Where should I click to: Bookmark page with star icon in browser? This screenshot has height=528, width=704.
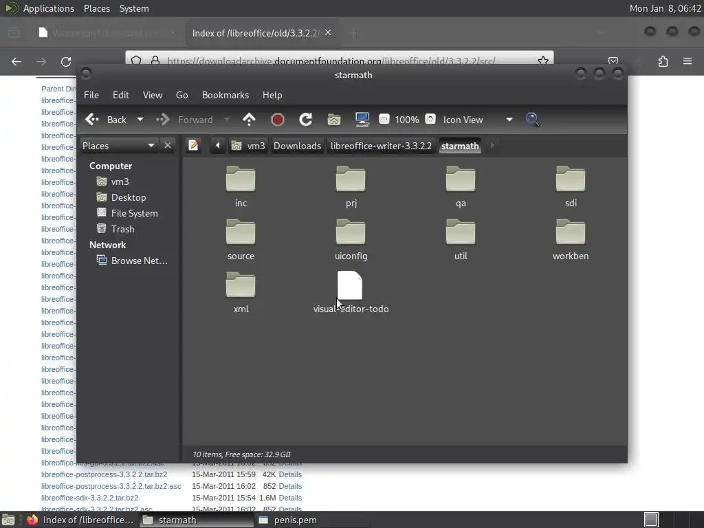[543, 60]
